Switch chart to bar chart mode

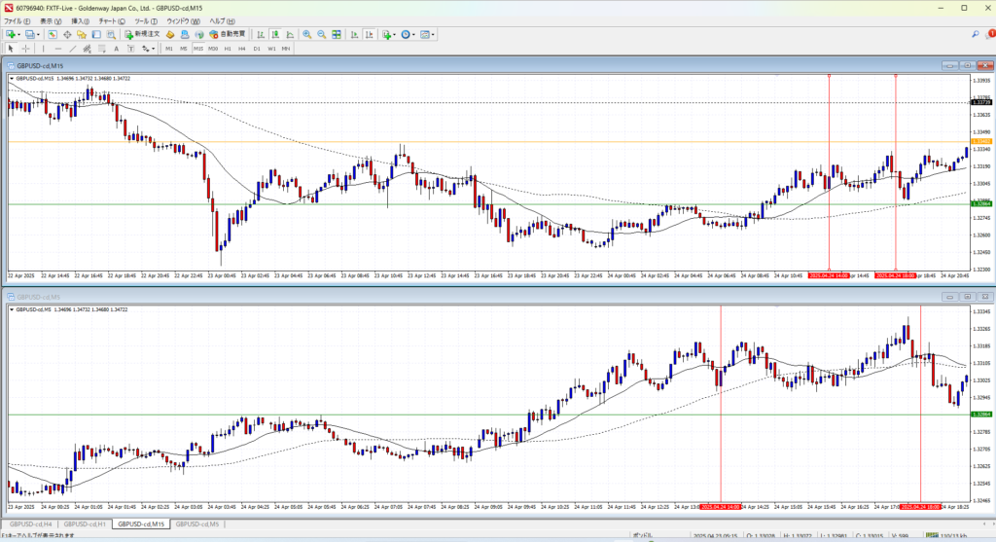[261, 34]
